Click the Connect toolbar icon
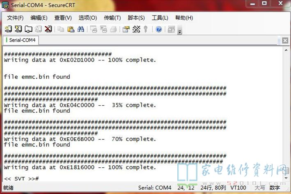 click(x=8, y=29)
